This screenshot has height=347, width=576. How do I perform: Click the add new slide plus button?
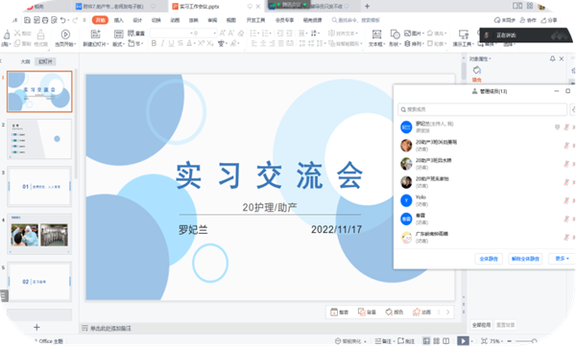point(36,327)
